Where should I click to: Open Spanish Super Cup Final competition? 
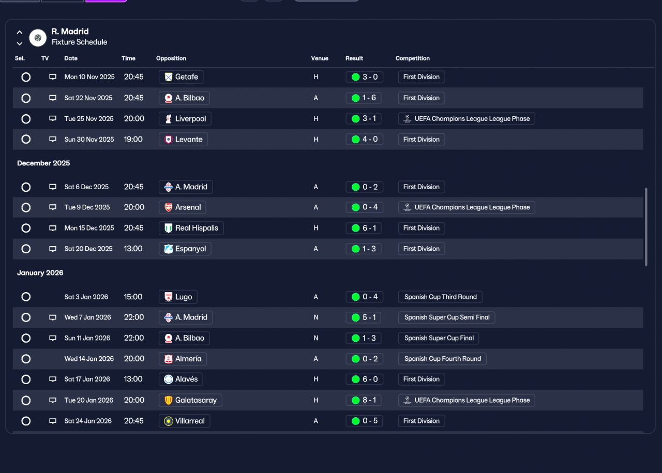(439, 338)
